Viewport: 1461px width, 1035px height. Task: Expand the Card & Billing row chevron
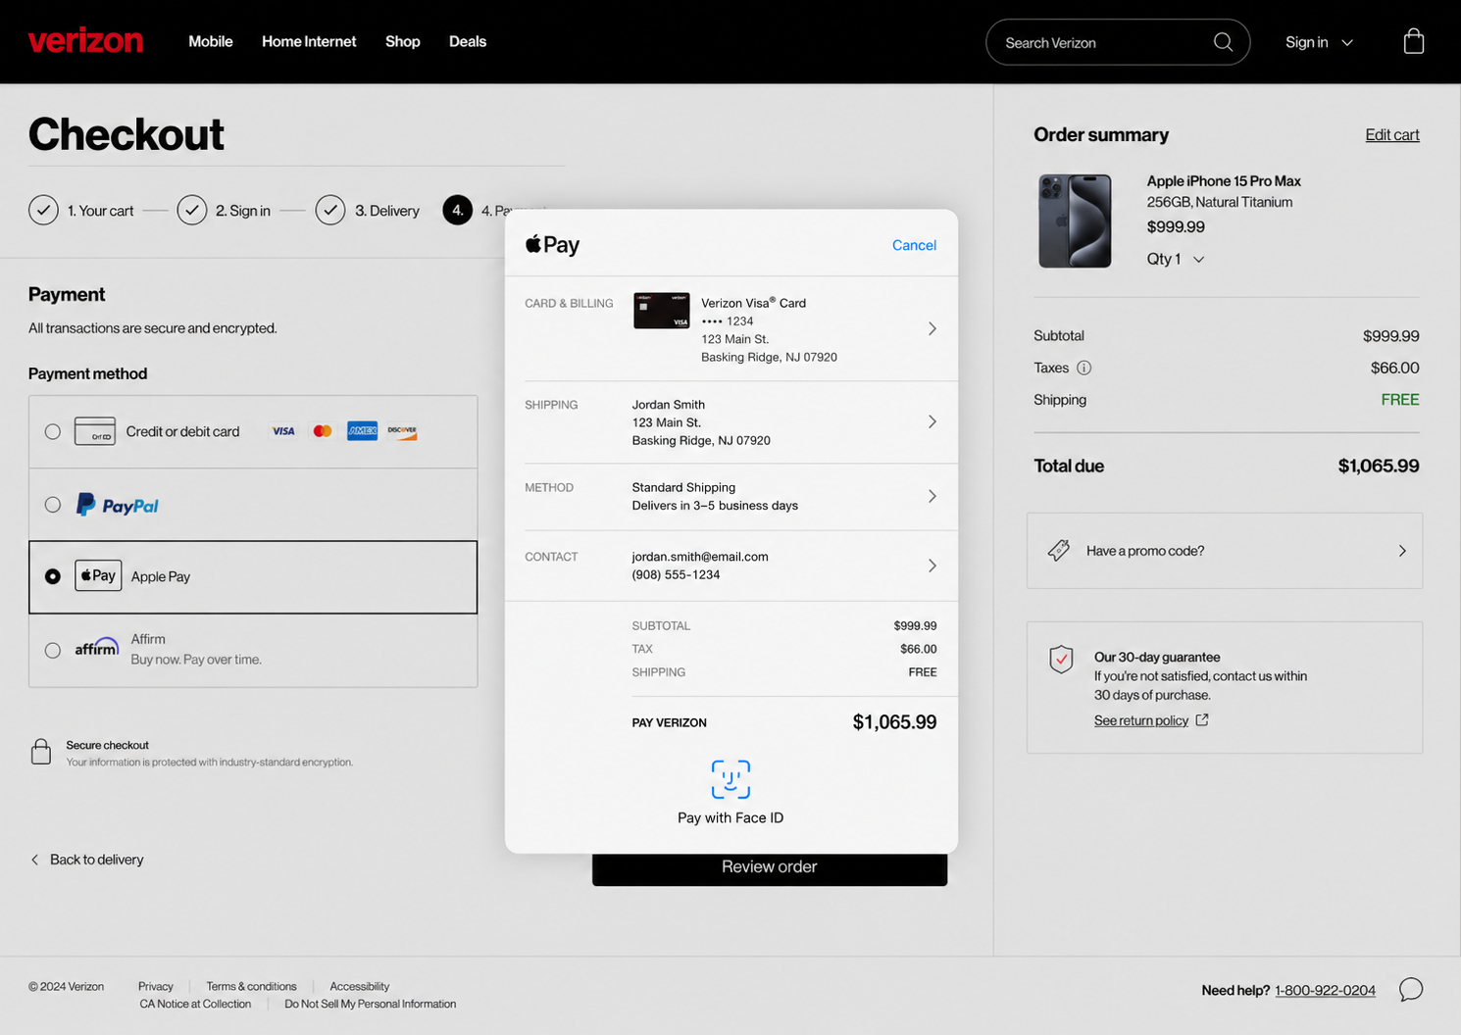point(932,328)
